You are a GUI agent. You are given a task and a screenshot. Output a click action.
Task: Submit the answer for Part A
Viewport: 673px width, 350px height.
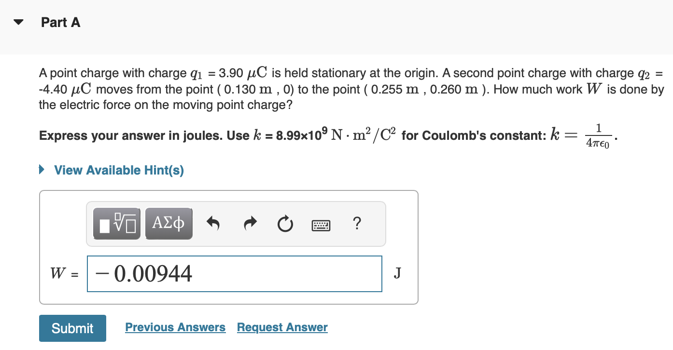coord(72,328)
